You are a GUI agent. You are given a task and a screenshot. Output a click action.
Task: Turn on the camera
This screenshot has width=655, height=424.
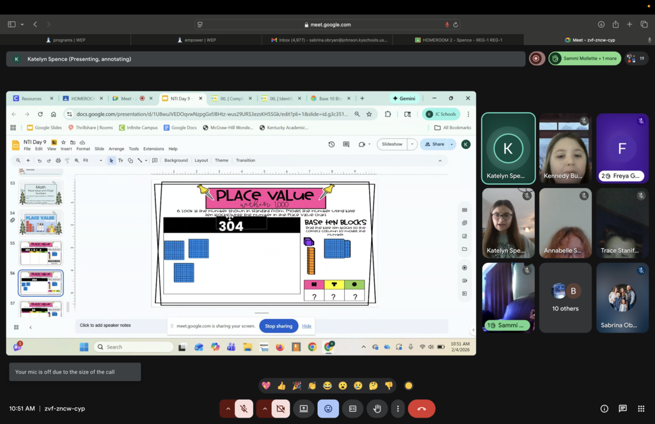(x=280, y=409)
